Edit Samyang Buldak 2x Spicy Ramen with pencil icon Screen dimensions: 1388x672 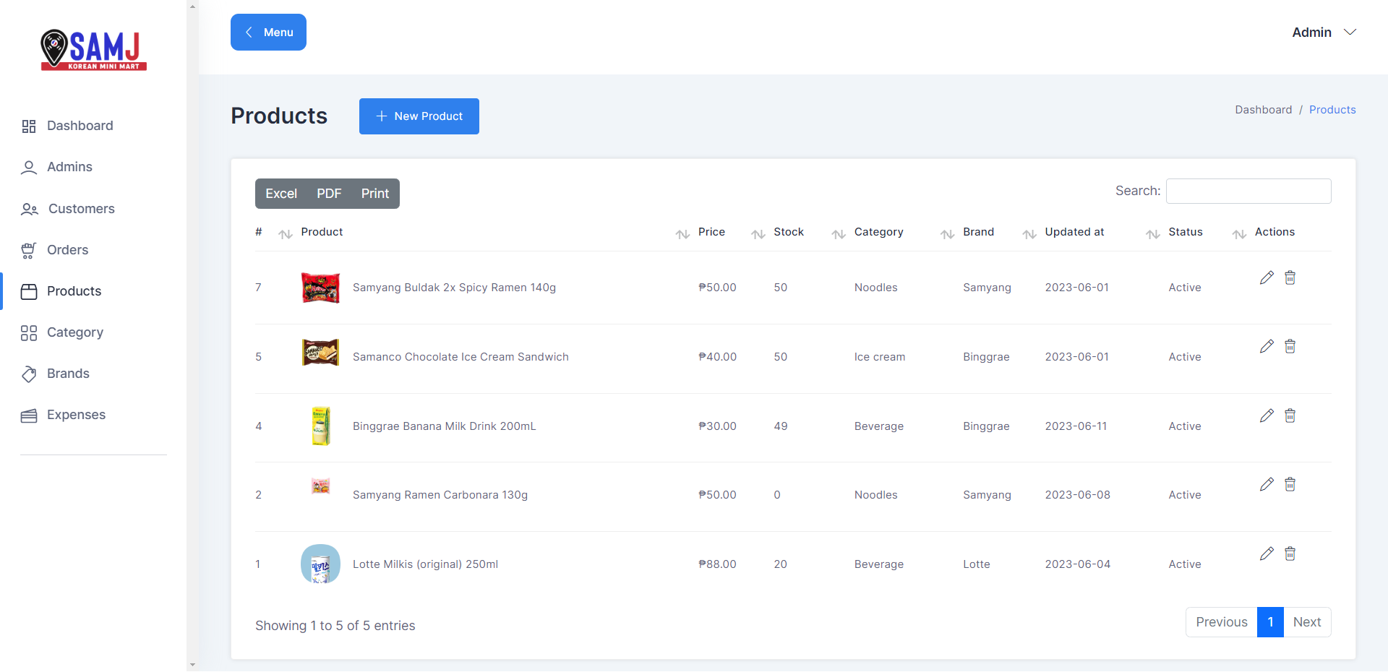click(x=1267, y=277)
